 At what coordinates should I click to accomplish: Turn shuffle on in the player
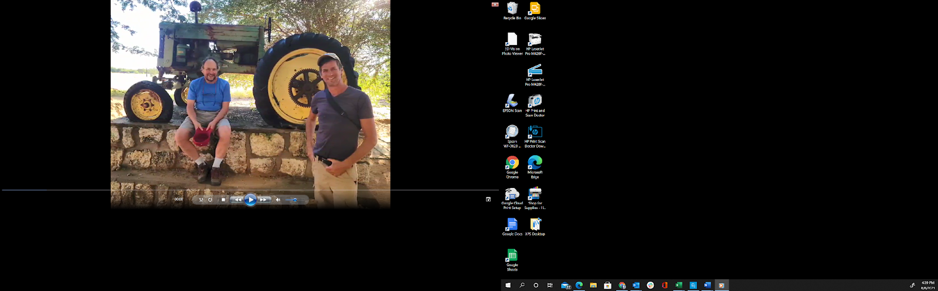click(201, 200)
